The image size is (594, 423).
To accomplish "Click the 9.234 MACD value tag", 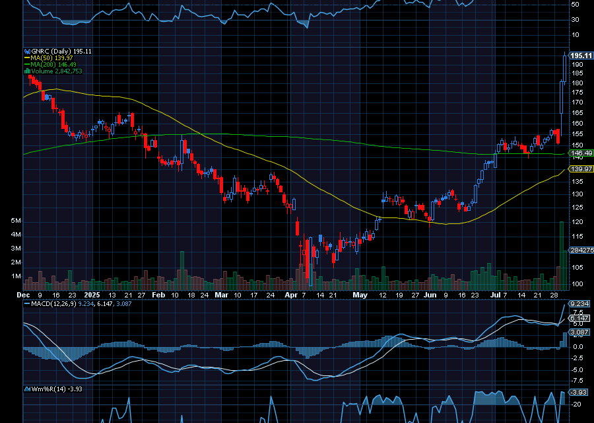I will click(x=579, y=304).
